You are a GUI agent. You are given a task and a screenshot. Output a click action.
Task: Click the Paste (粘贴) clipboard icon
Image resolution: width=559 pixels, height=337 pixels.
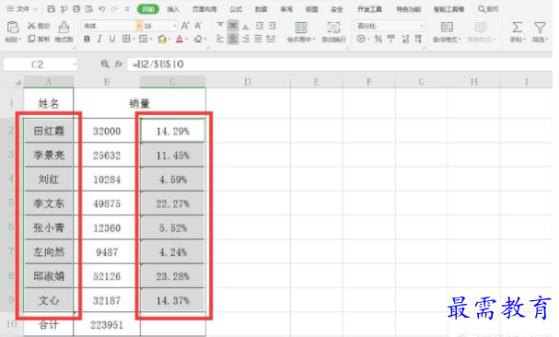(13, 27)
